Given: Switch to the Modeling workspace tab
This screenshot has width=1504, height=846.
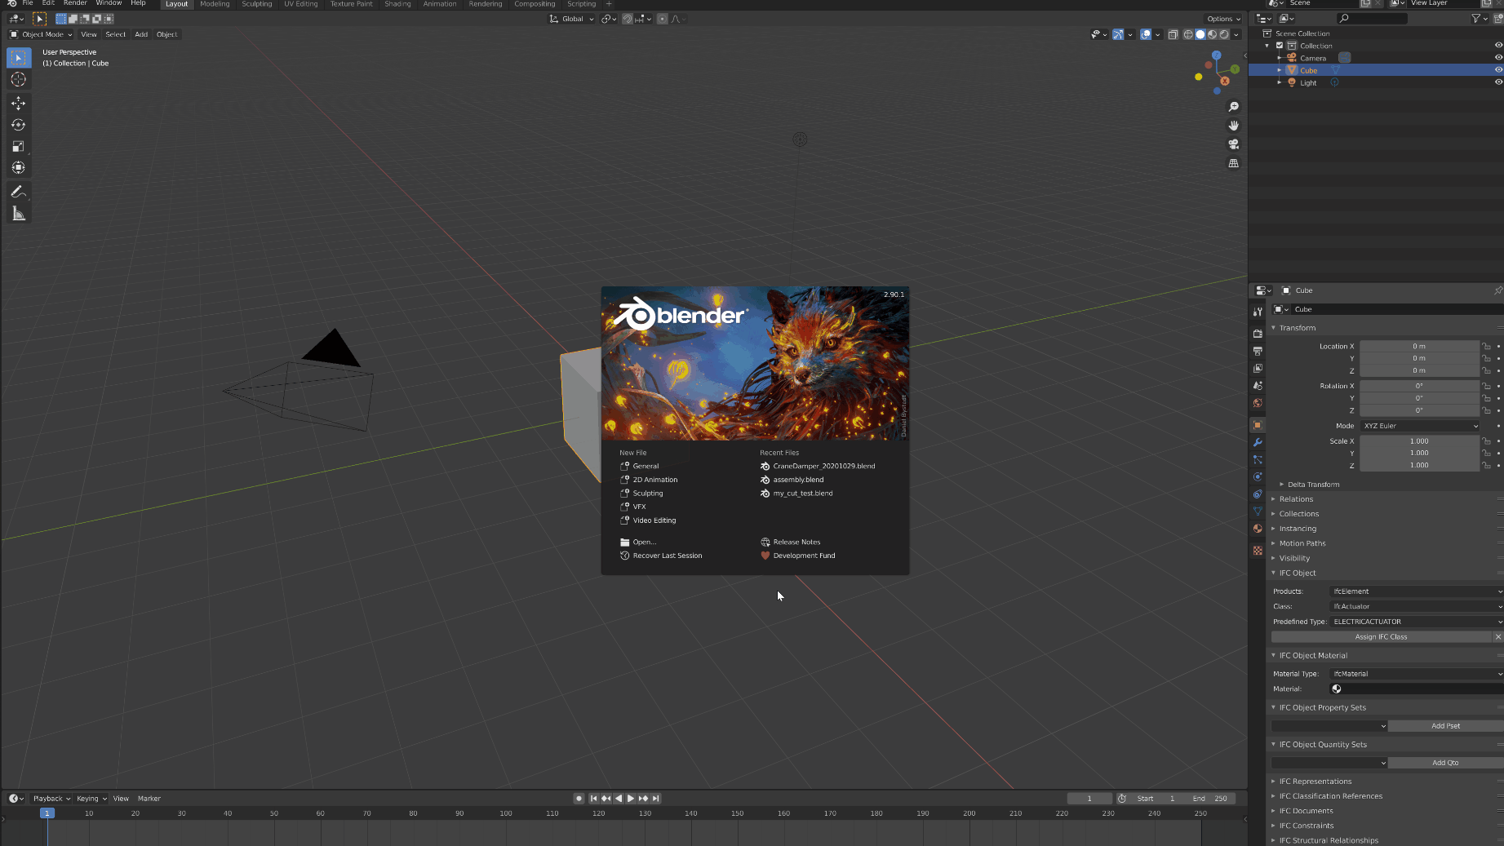Looking at the screenshot, I should 215,4.
